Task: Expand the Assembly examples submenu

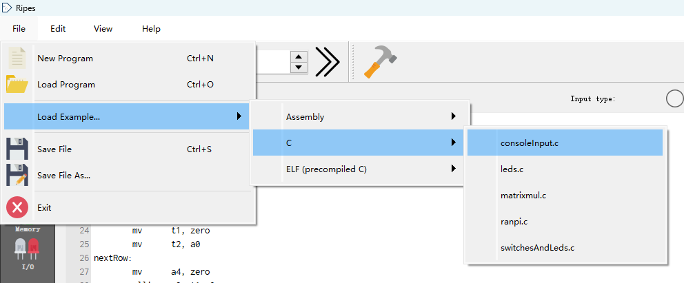Action: 453,116
